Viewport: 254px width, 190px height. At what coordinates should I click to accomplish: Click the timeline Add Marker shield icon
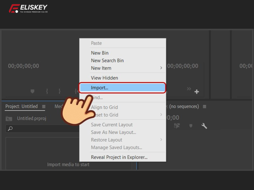pyautogui.click(x=191, y=126)
